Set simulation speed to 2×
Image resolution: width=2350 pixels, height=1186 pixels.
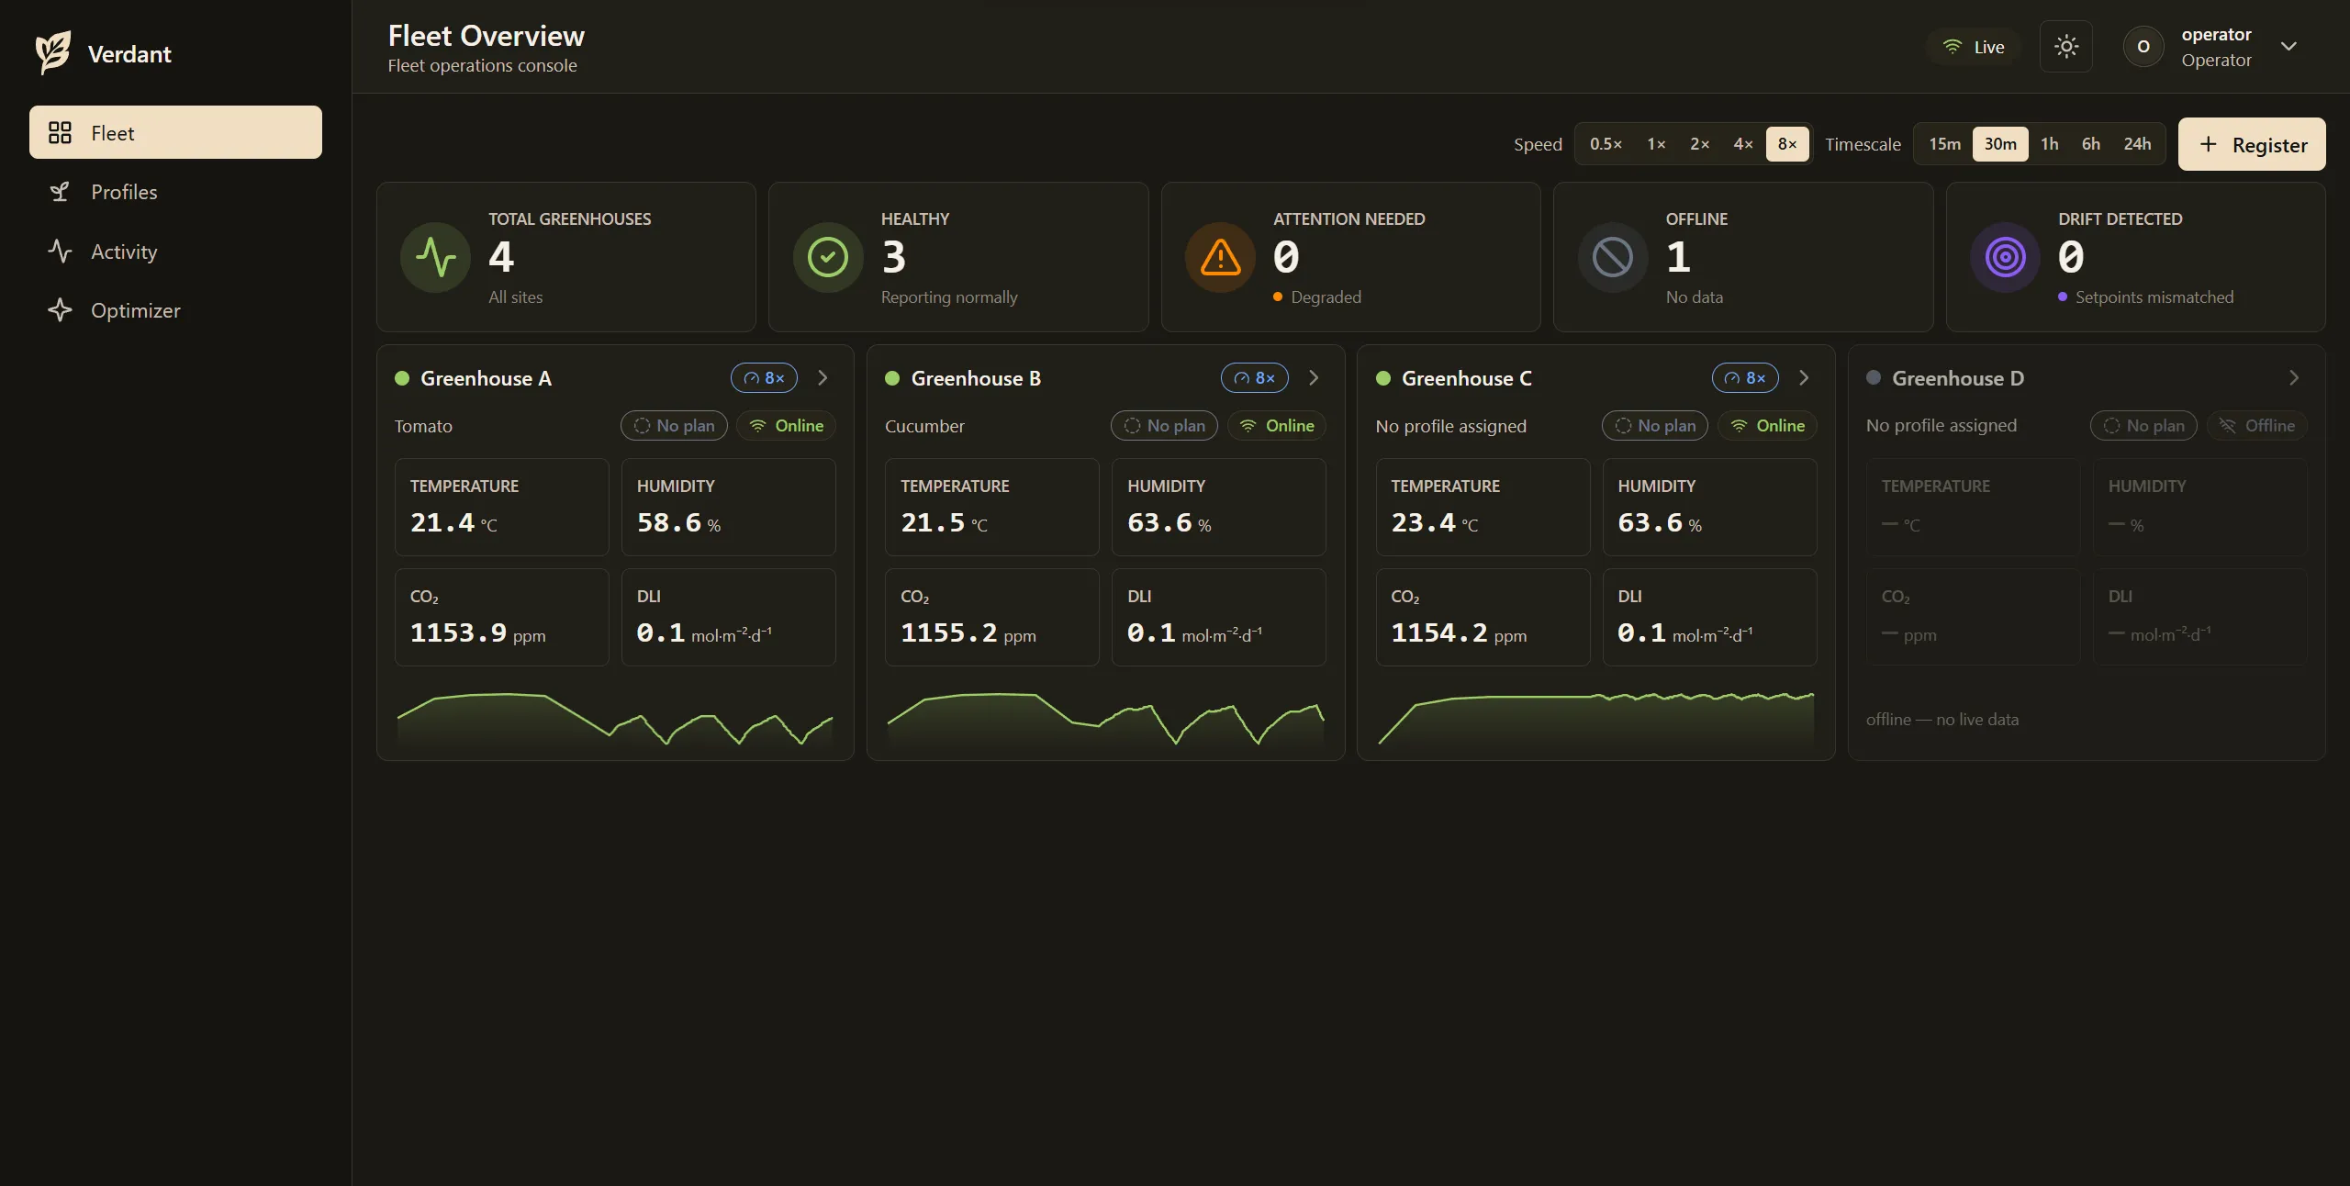point(1699,144)
